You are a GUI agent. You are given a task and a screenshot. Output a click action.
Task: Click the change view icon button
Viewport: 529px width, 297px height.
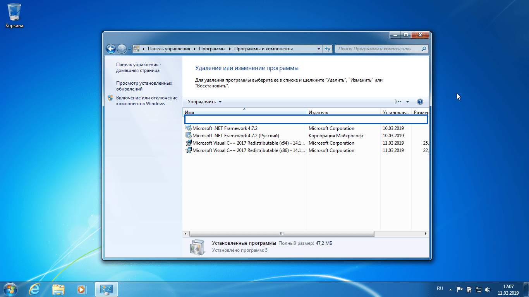click(x=398, y=102)
